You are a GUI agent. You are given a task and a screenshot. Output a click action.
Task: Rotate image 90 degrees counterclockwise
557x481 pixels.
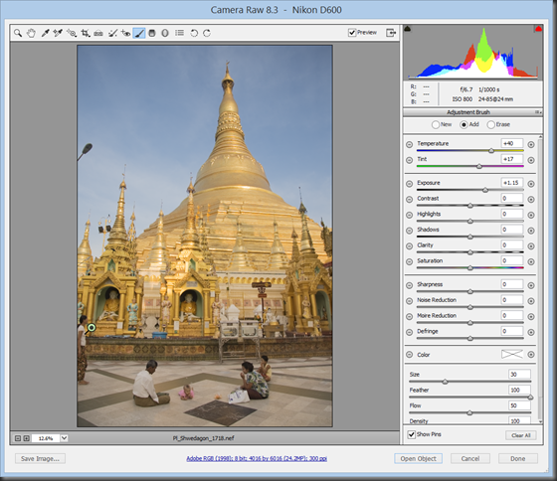click(194, 33)
